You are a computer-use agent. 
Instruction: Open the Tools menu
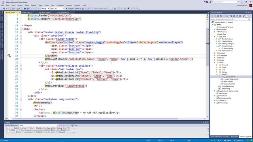point(47,5)
